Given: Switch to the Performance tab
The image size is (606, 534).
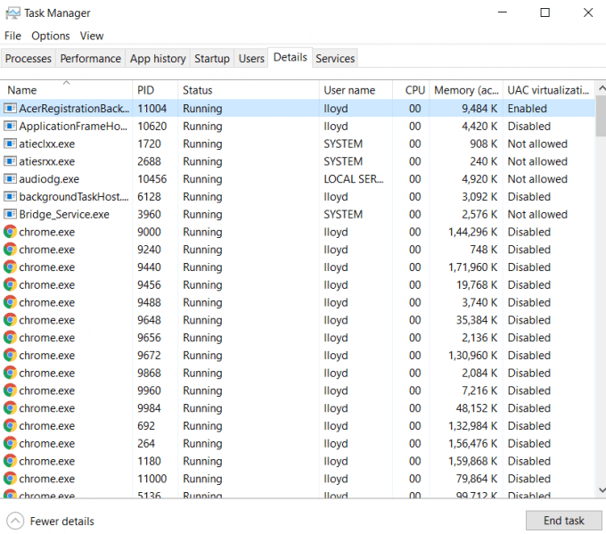Looking at the screenshot, I should (90, 59).
